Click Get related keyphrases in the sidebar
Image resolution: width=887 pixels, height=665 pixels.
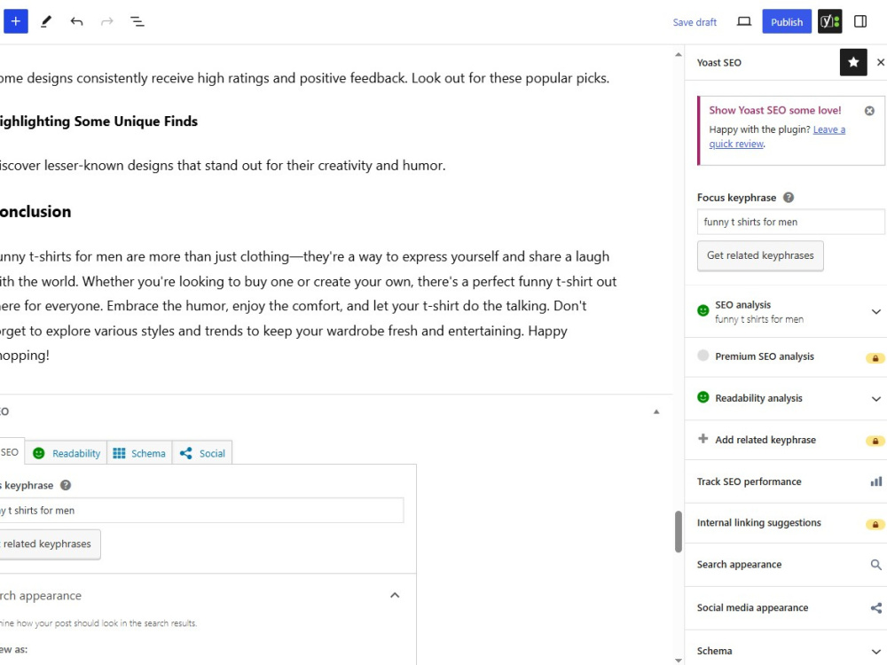760,255
